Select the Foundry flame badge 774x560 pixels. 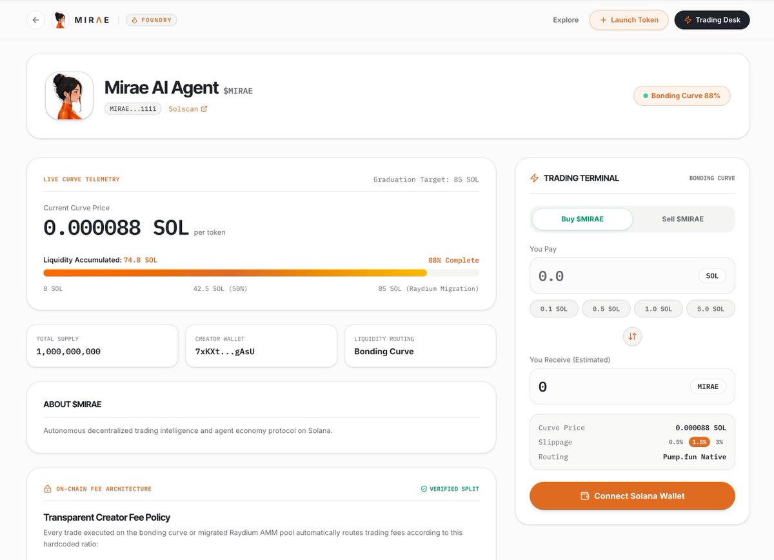151,20
